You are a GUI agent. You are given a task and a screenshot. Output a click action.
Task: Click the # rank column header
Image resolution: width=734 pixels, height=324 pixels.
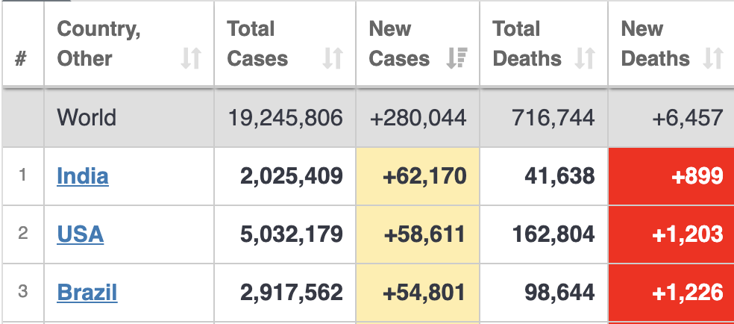pos(22,58)
